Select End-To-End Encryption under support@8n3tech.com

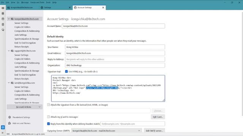(x=25, y=75)
